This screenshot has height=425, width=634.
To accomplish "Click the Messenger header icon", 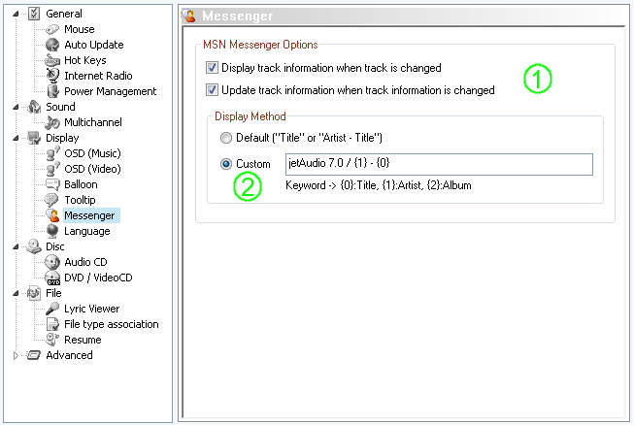I will click(189, 16).
